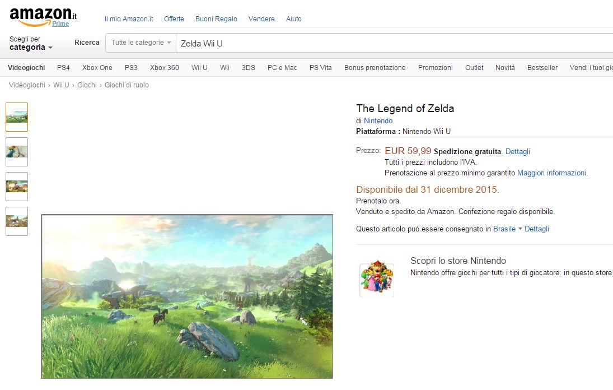Screen dimensions: 613x390
Task: Select the fourth product thumbnail
Action: 17,221
